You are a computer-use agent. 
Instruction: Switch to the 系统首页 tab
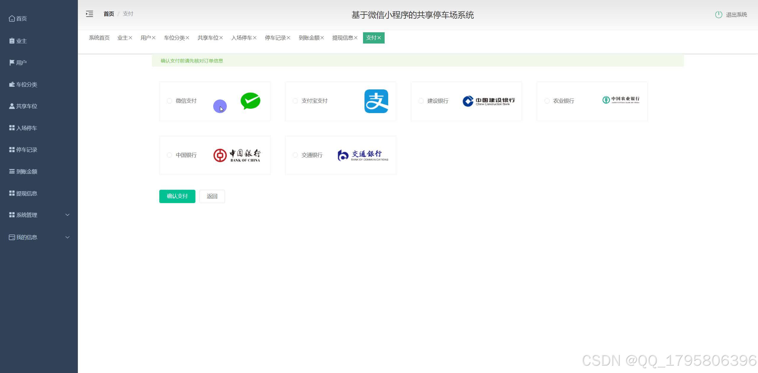pyautogui.click(x=99, y=38)
